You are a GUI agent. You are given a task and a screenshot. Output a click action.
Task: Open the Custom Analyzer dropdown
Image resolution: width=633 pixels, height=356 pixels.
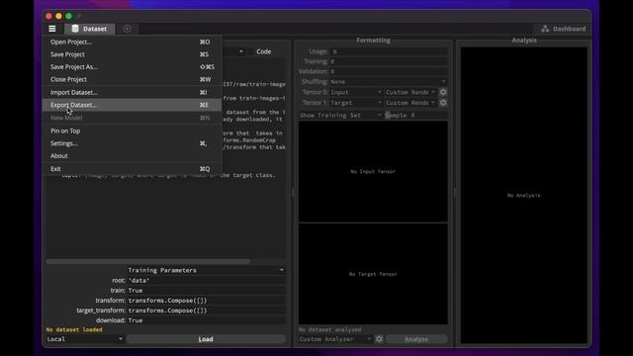(x=335, y=339)
